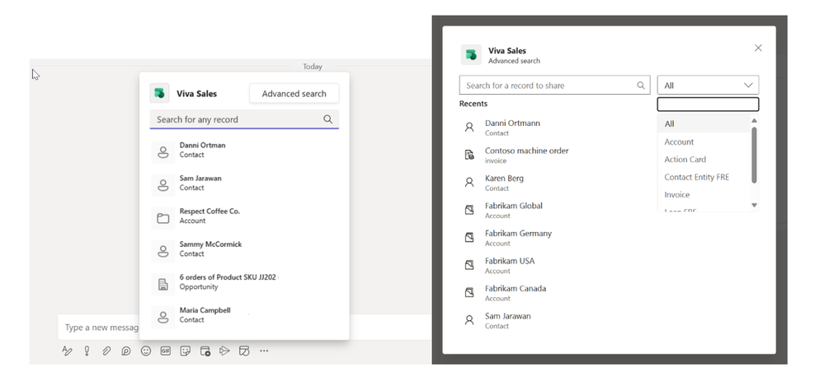Select 6 orders of Product SKU JJ202 title
Screen dimensions: 824x372
(228, 277)
